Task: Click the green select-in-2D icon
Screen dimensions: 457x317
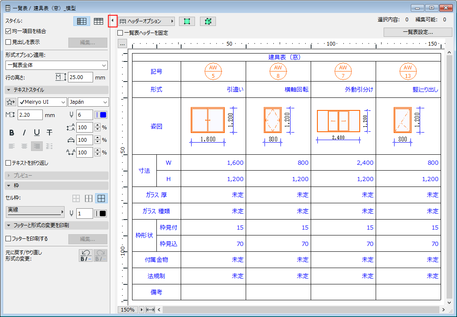Action: pyautogui.click(x=187, y=21)
